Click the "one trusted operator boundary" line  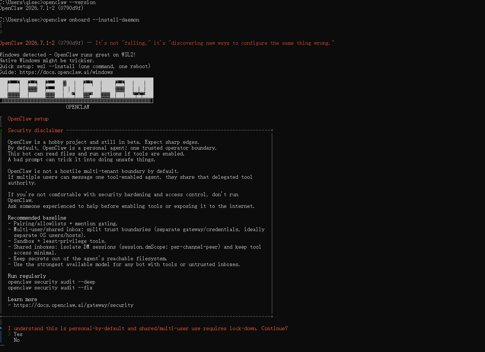(112, 148)
